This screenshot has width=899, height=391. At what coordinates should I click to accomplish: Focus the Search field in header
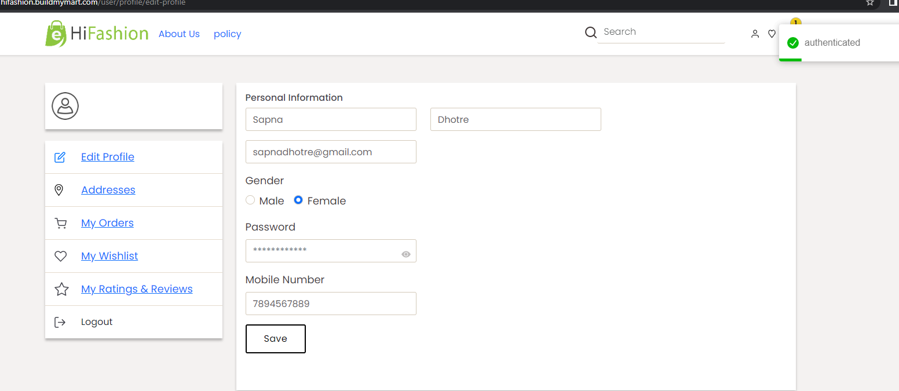point(661,32)
